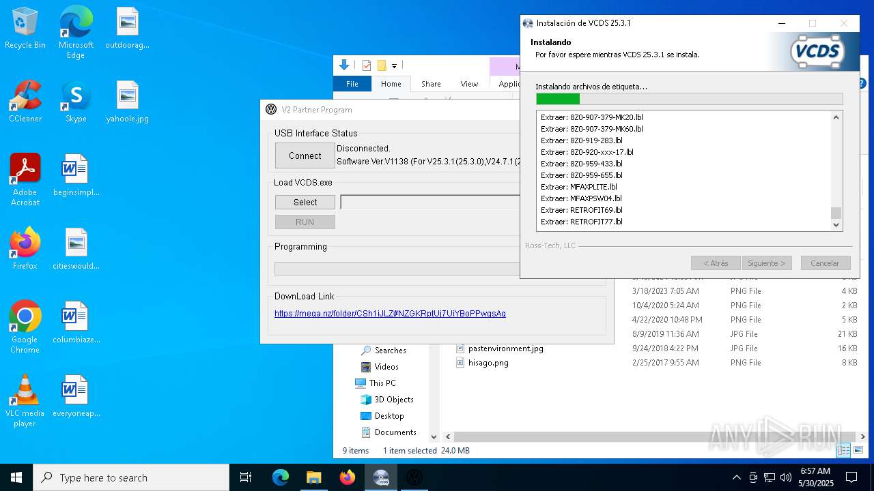Open the volume control in system tray
Screen dimensions: 874x491
coord(786,477)
